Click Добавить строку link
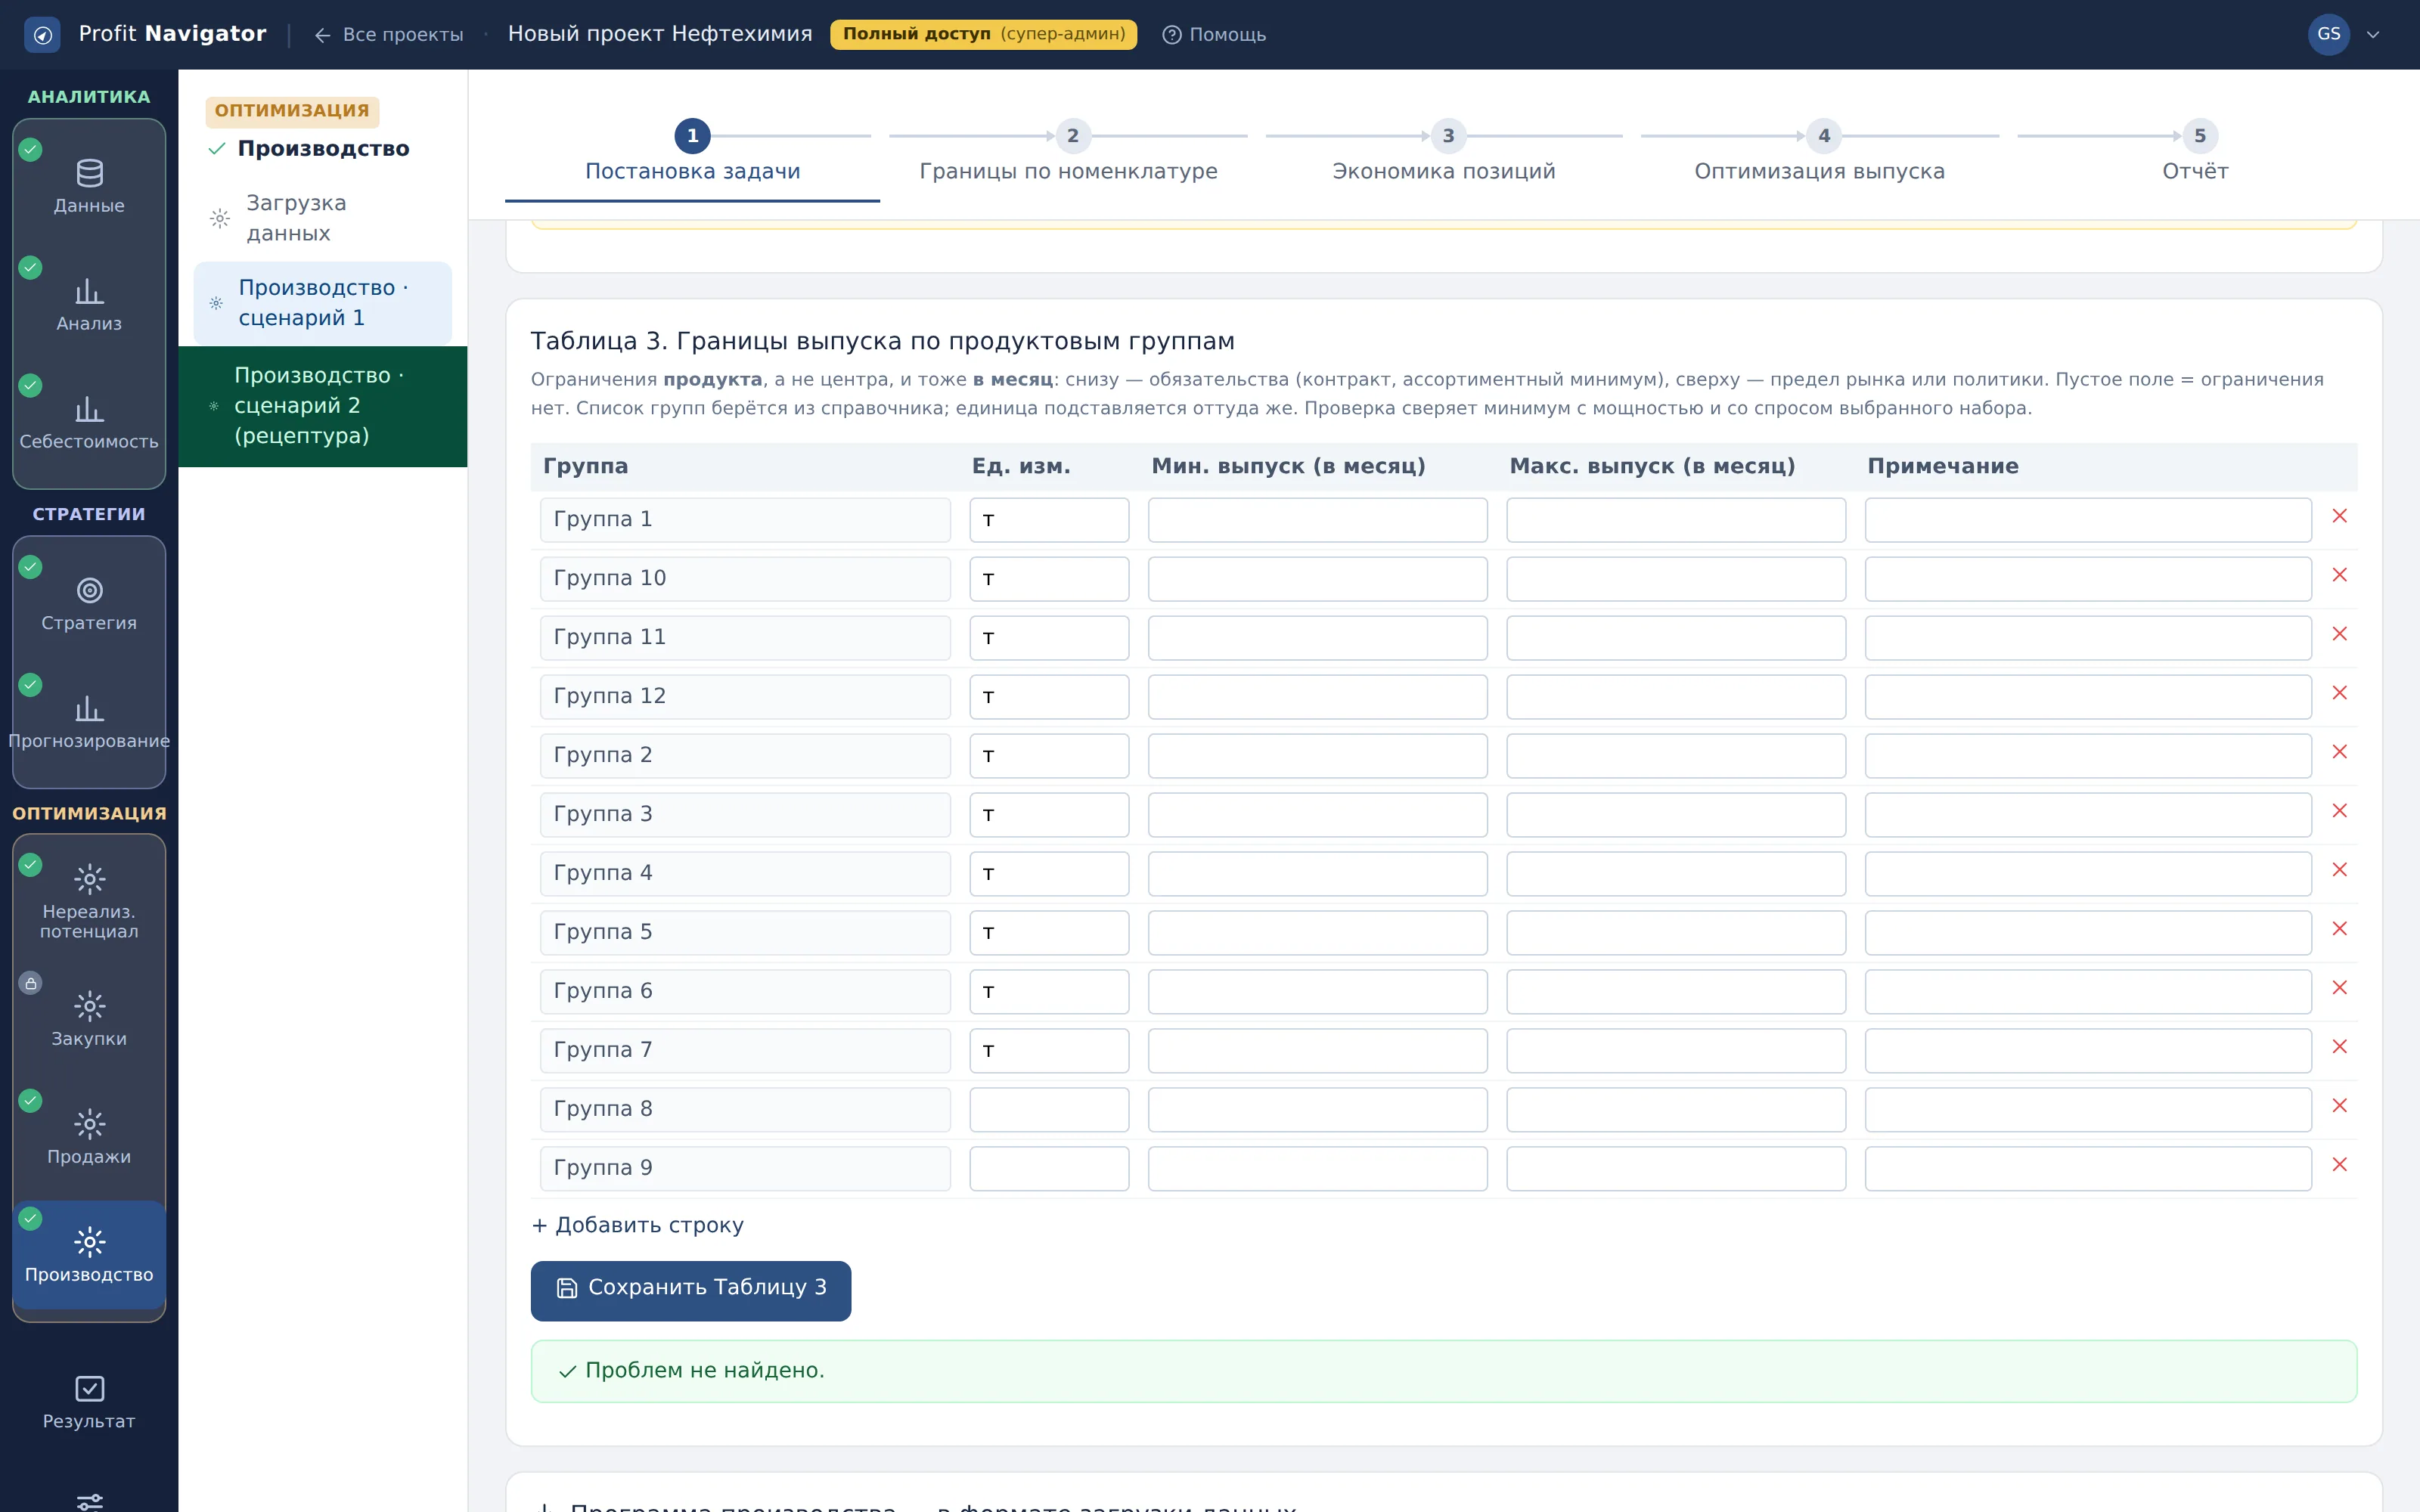2420x1512 pixels. [638, 1225]
